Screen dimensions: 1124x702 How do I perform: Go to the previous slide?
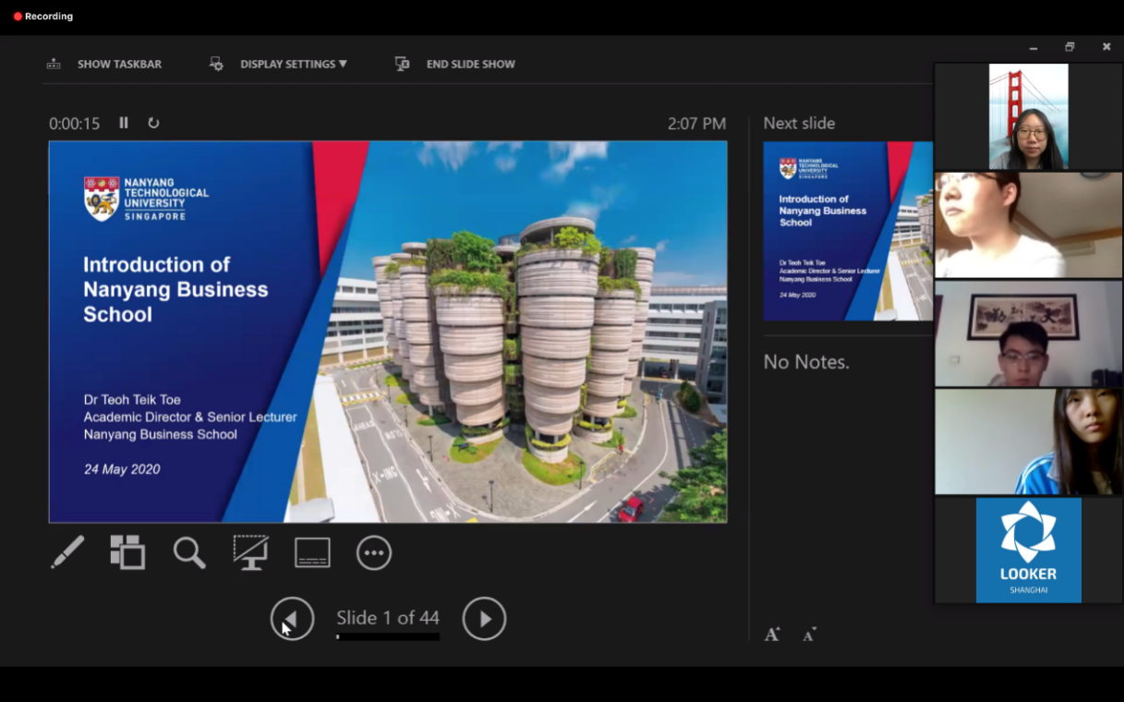click(x=292, y=618)
